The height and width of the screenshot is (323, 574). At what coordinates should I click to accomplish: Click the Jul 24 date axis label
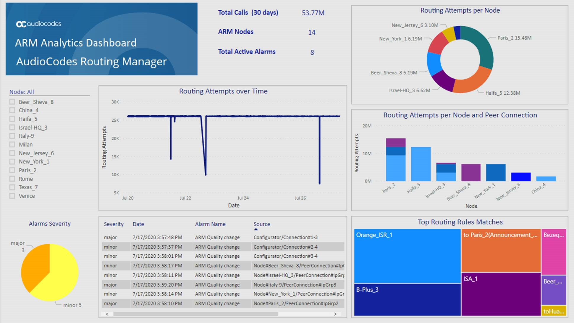(243, 198)
